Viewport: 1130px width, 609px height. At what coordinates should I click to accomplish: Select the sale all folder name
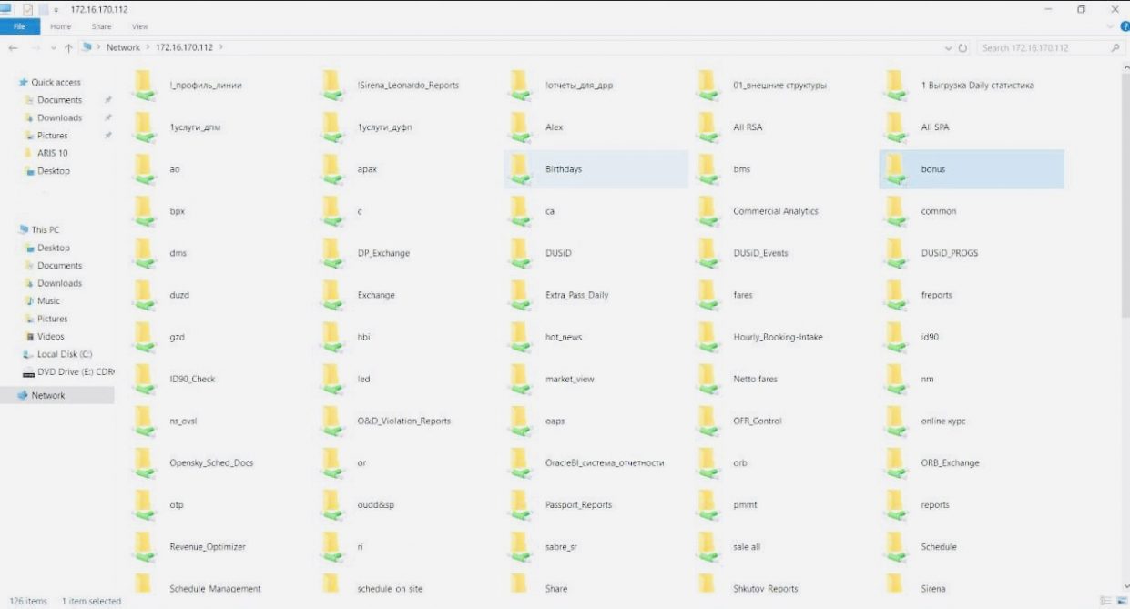click(x=747, y=547)
